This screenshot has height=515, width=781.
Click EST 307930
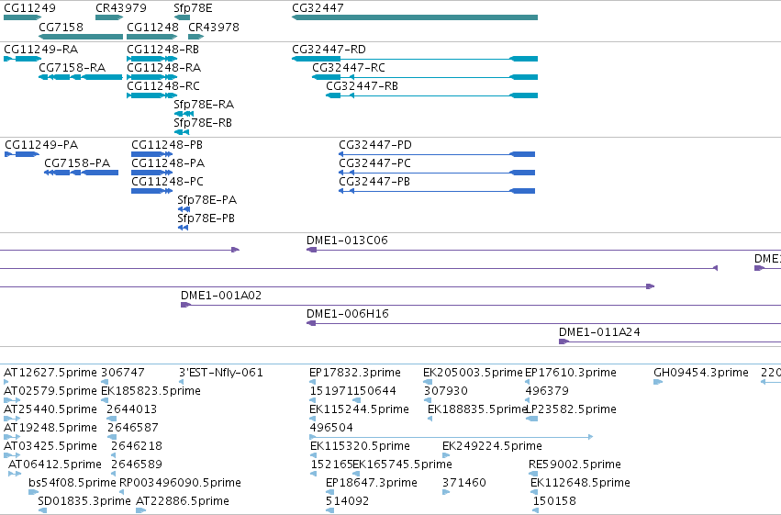coord(428,400)
